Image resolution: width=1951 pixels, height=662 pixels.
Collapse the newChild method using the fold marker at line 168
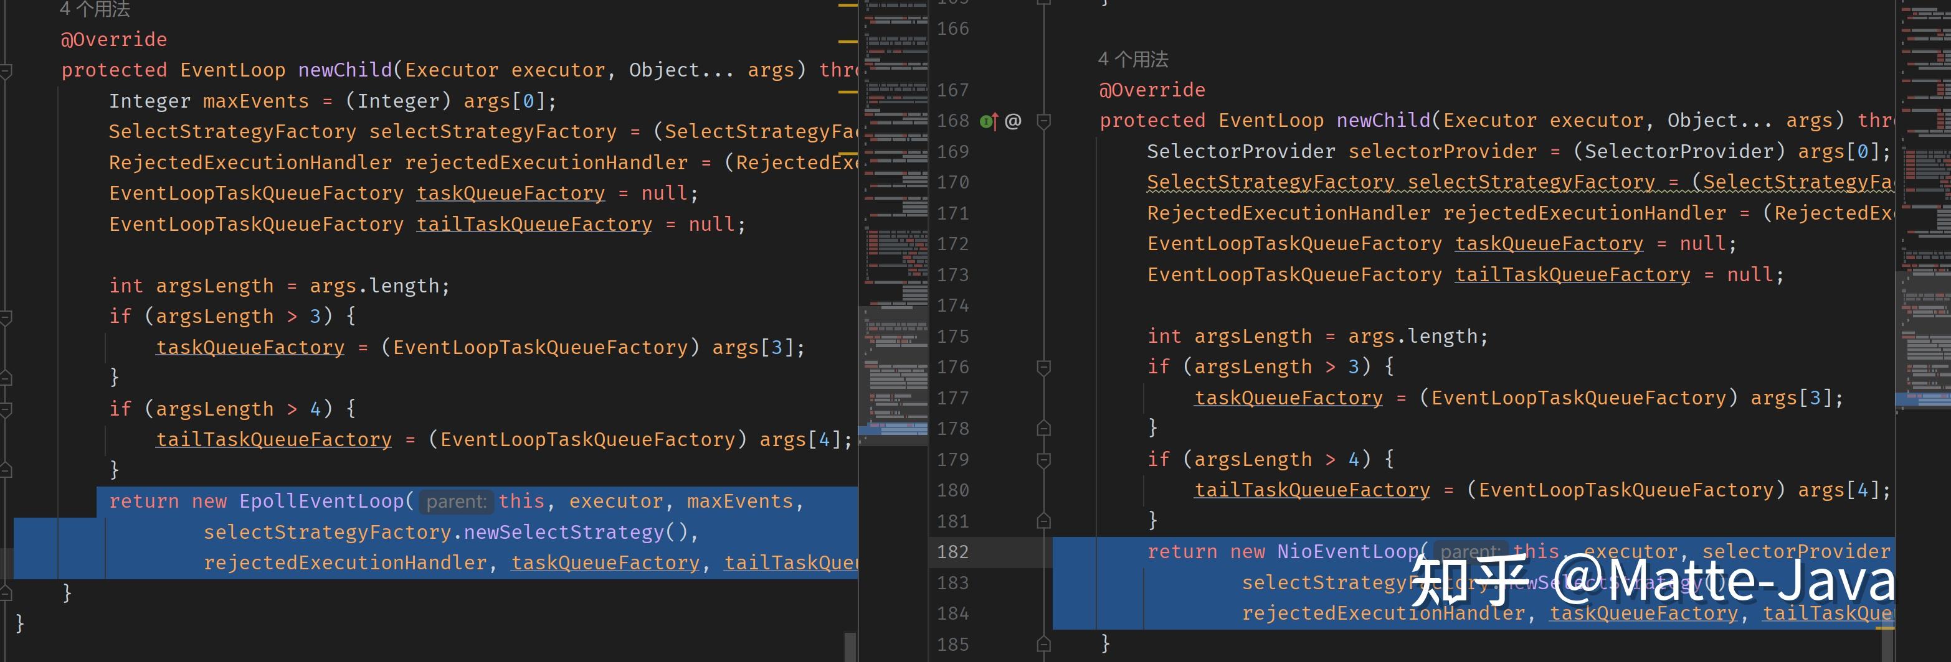click(1045, 123)
